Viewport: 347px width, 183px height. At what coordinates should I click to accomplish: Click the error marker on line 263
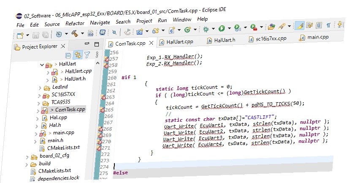tap(103, 97)
